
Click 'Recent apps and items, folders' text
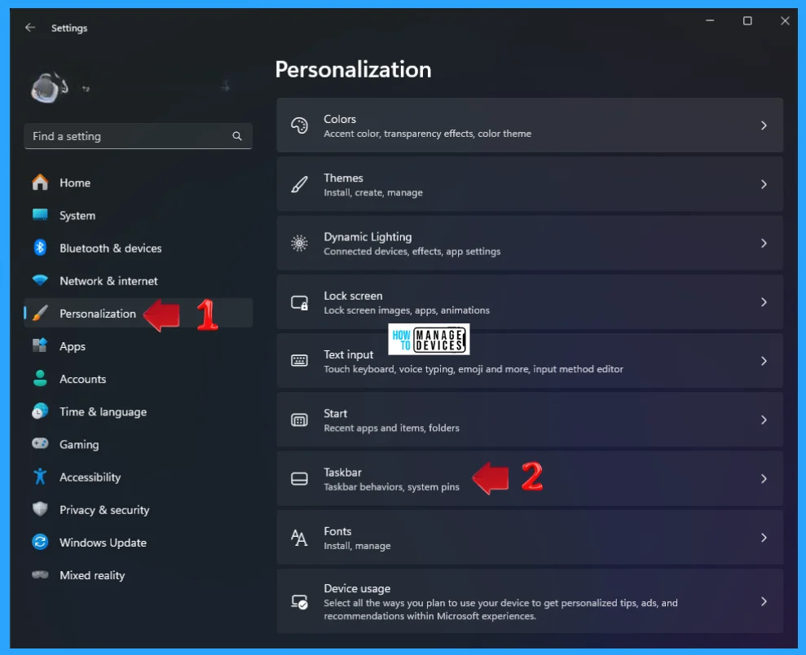click(x=391, y=428)
